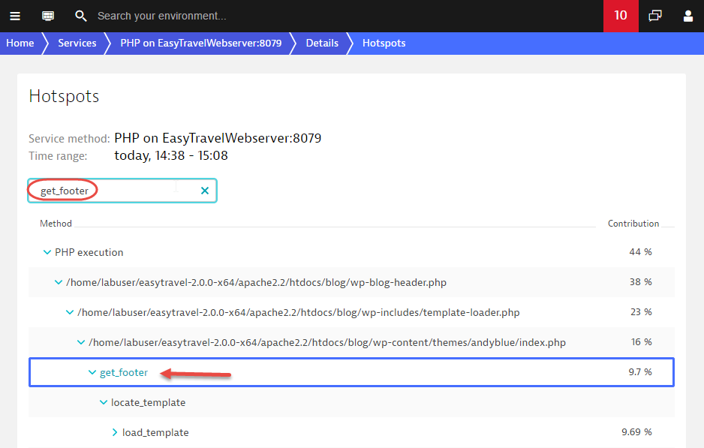704x448 pixels.
Task: Collapse the andyblue/index.php node
Action: (81, 342)
